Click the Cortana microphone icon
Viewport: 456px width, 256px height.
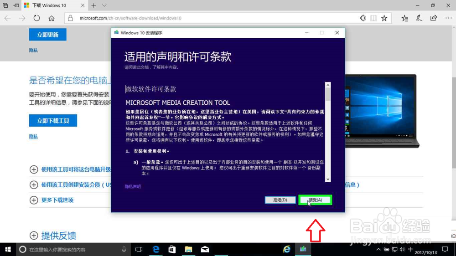coord(124,249)
